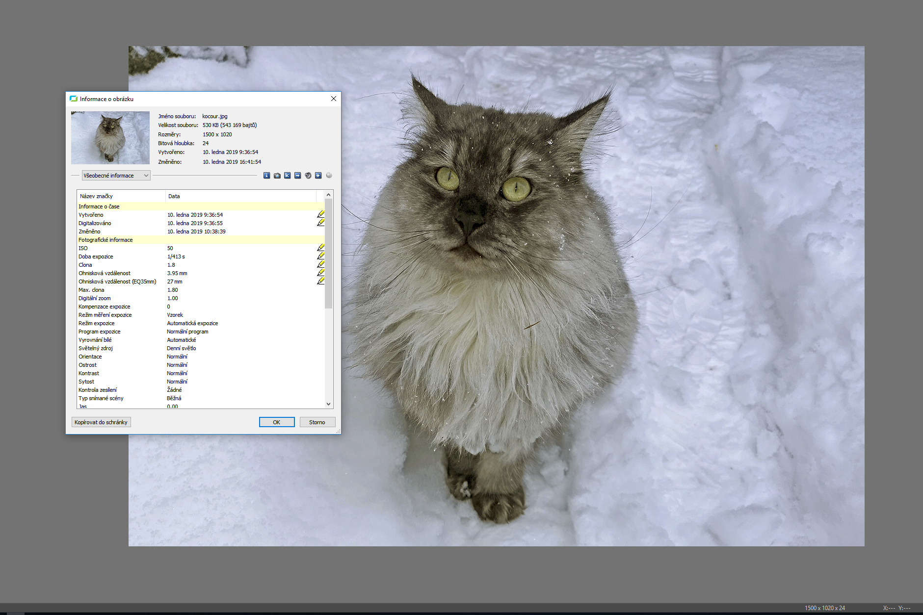
Task: Click the blue 'i' general information icon
Action: pos(266,176)
